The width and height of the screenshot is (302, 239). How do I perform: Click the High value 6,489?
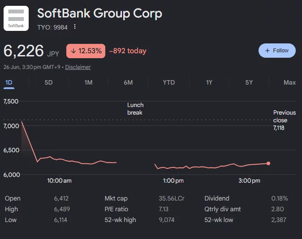62,209
